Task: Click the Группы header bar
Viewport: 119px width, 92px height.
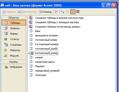Action: (14, 62)
